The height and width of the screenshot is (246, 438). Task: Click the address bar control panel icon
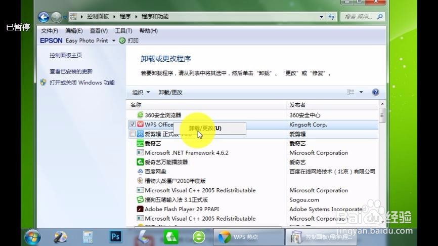(x=73, y=17)
